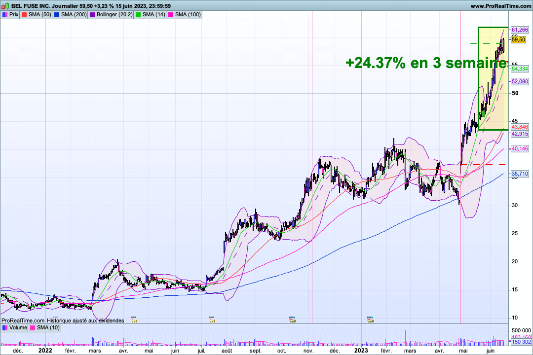Click the volume value label 150 302
The width and height of the screenshot is (533, 355).
(x=521, y=342)
